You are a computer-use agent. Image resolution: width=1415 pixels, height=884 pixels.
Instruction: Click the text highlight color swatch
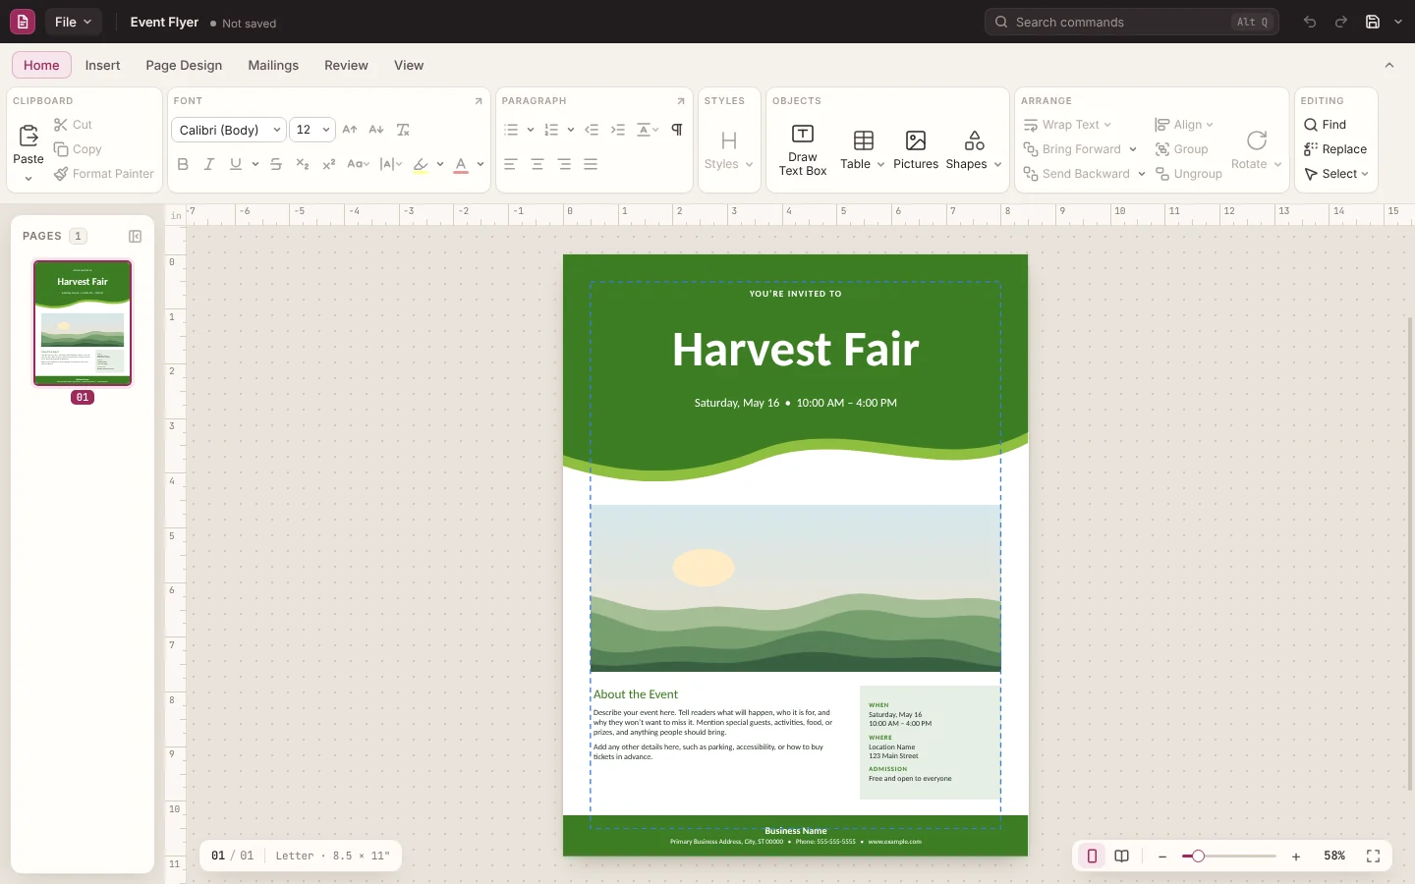[421, 164]
